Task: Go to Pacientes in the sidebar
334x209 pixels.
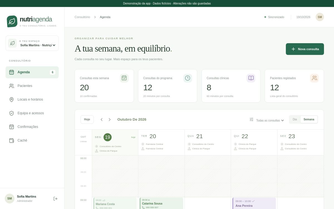Action: 32,86
